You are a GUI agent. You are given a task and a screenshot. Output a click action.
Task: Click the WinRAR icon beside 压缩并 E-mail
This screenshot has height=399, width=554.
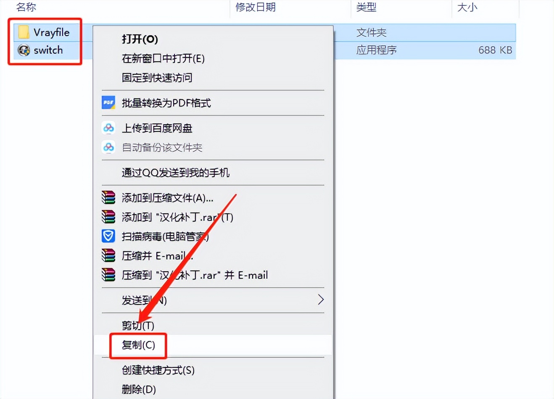point(108,255)
